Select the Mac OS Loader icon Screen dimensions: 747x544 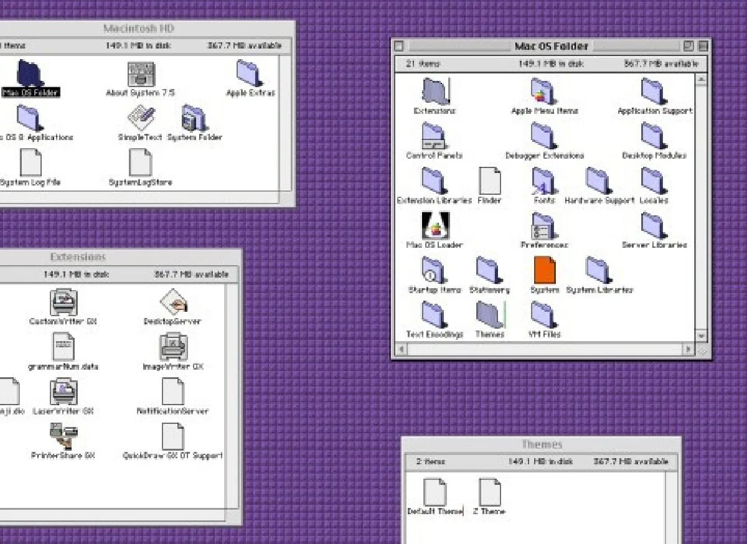(435, 226)
